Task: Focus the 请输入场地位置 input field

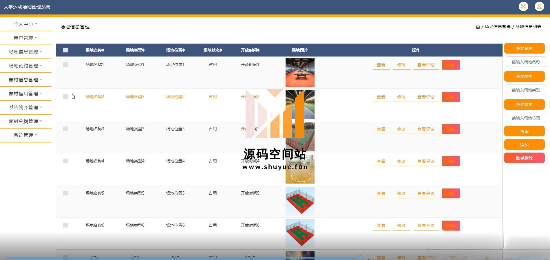Action: 526,118
